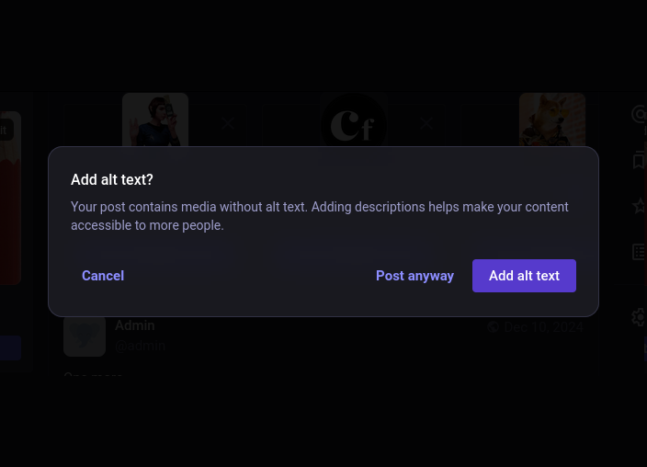Open the profile with the headphones person avatar
This screenshot has width=647, height=467.
(x=155, y=120)
